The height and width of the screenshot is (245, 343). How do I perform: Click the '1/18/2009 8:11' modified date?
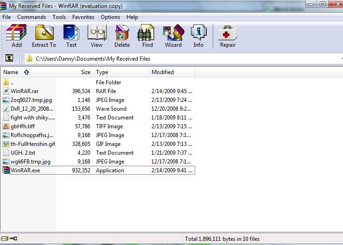(171, 118)
